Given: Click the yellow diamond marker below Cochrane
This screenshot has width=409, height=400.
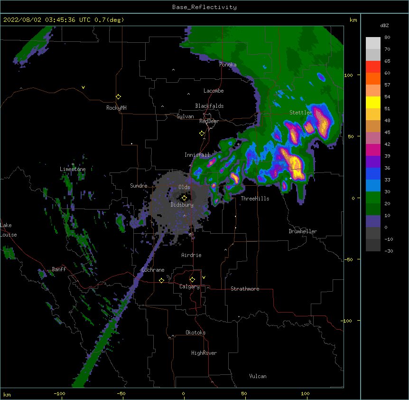Looking at the screenshot, I should pos(161,280).
